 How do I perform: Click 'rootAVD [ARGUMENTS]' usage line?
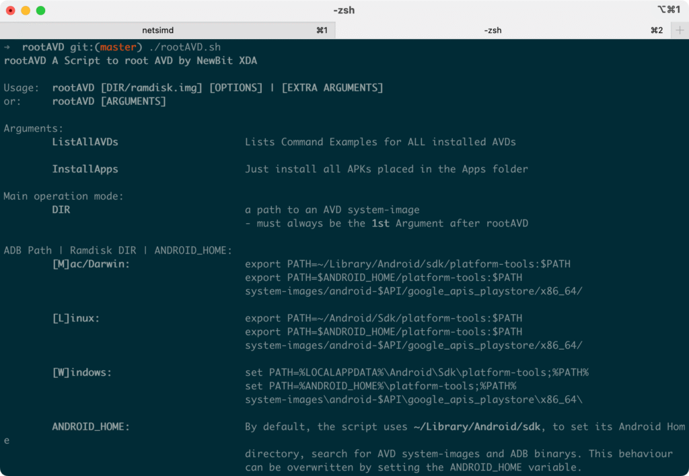(109, 102)
